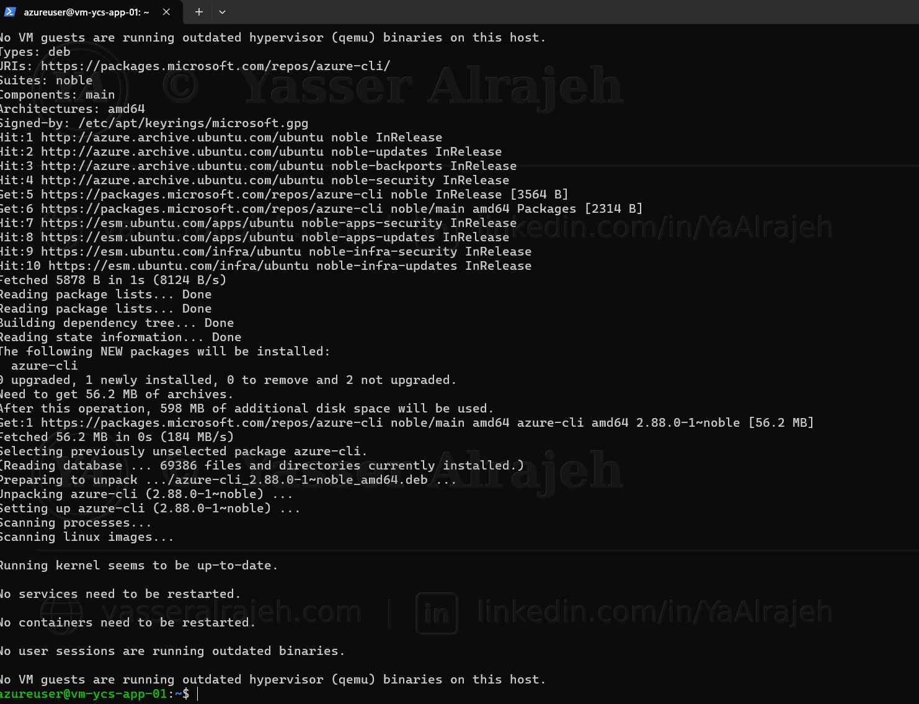Screen dimensions: 919x704
Task: Close the azureuser@vm-ycs-app-01 tab
Action: [166, 12]
